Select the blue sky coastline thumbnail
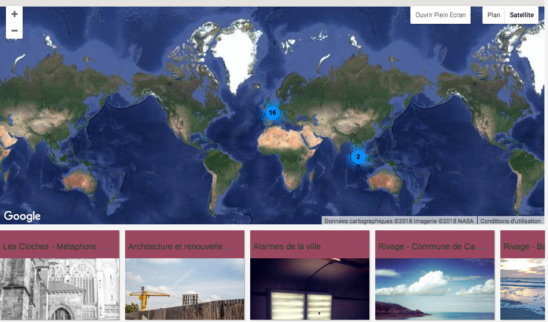The height and width of the screenshot is (322, 548). (x=435, y=289)
